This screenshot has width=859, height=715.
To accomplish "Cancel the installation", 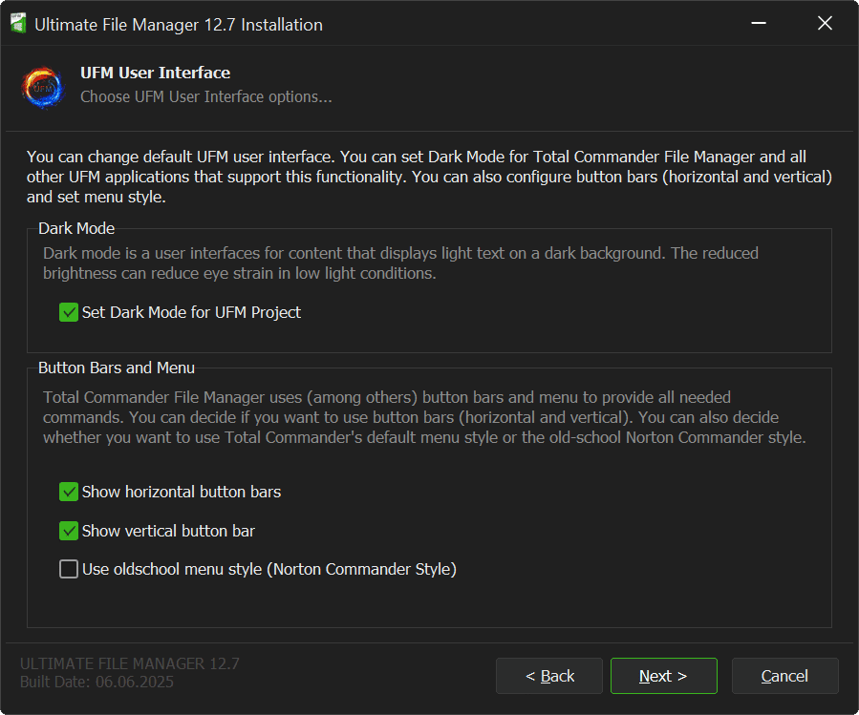I will 784,676.
